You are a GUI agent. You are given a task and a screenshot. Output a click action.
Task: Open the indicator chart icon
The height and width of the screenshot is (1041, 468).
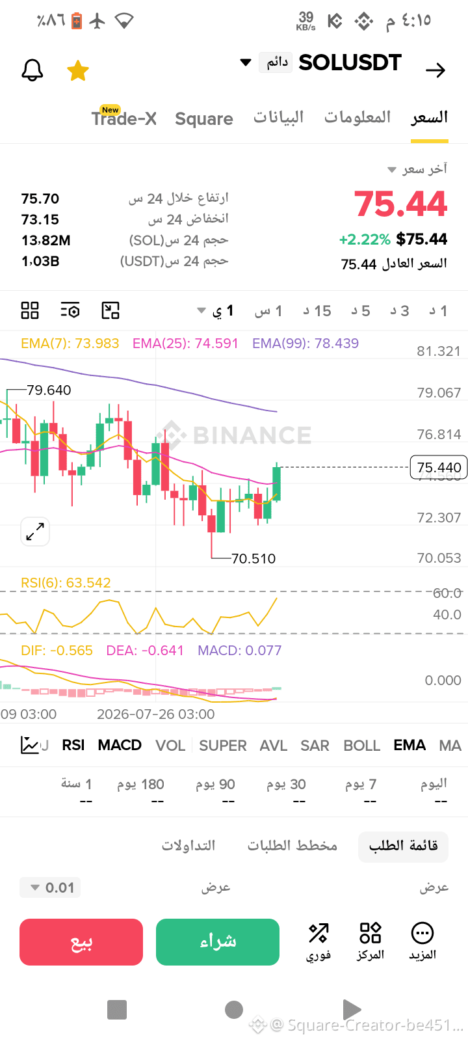[30, 745]
